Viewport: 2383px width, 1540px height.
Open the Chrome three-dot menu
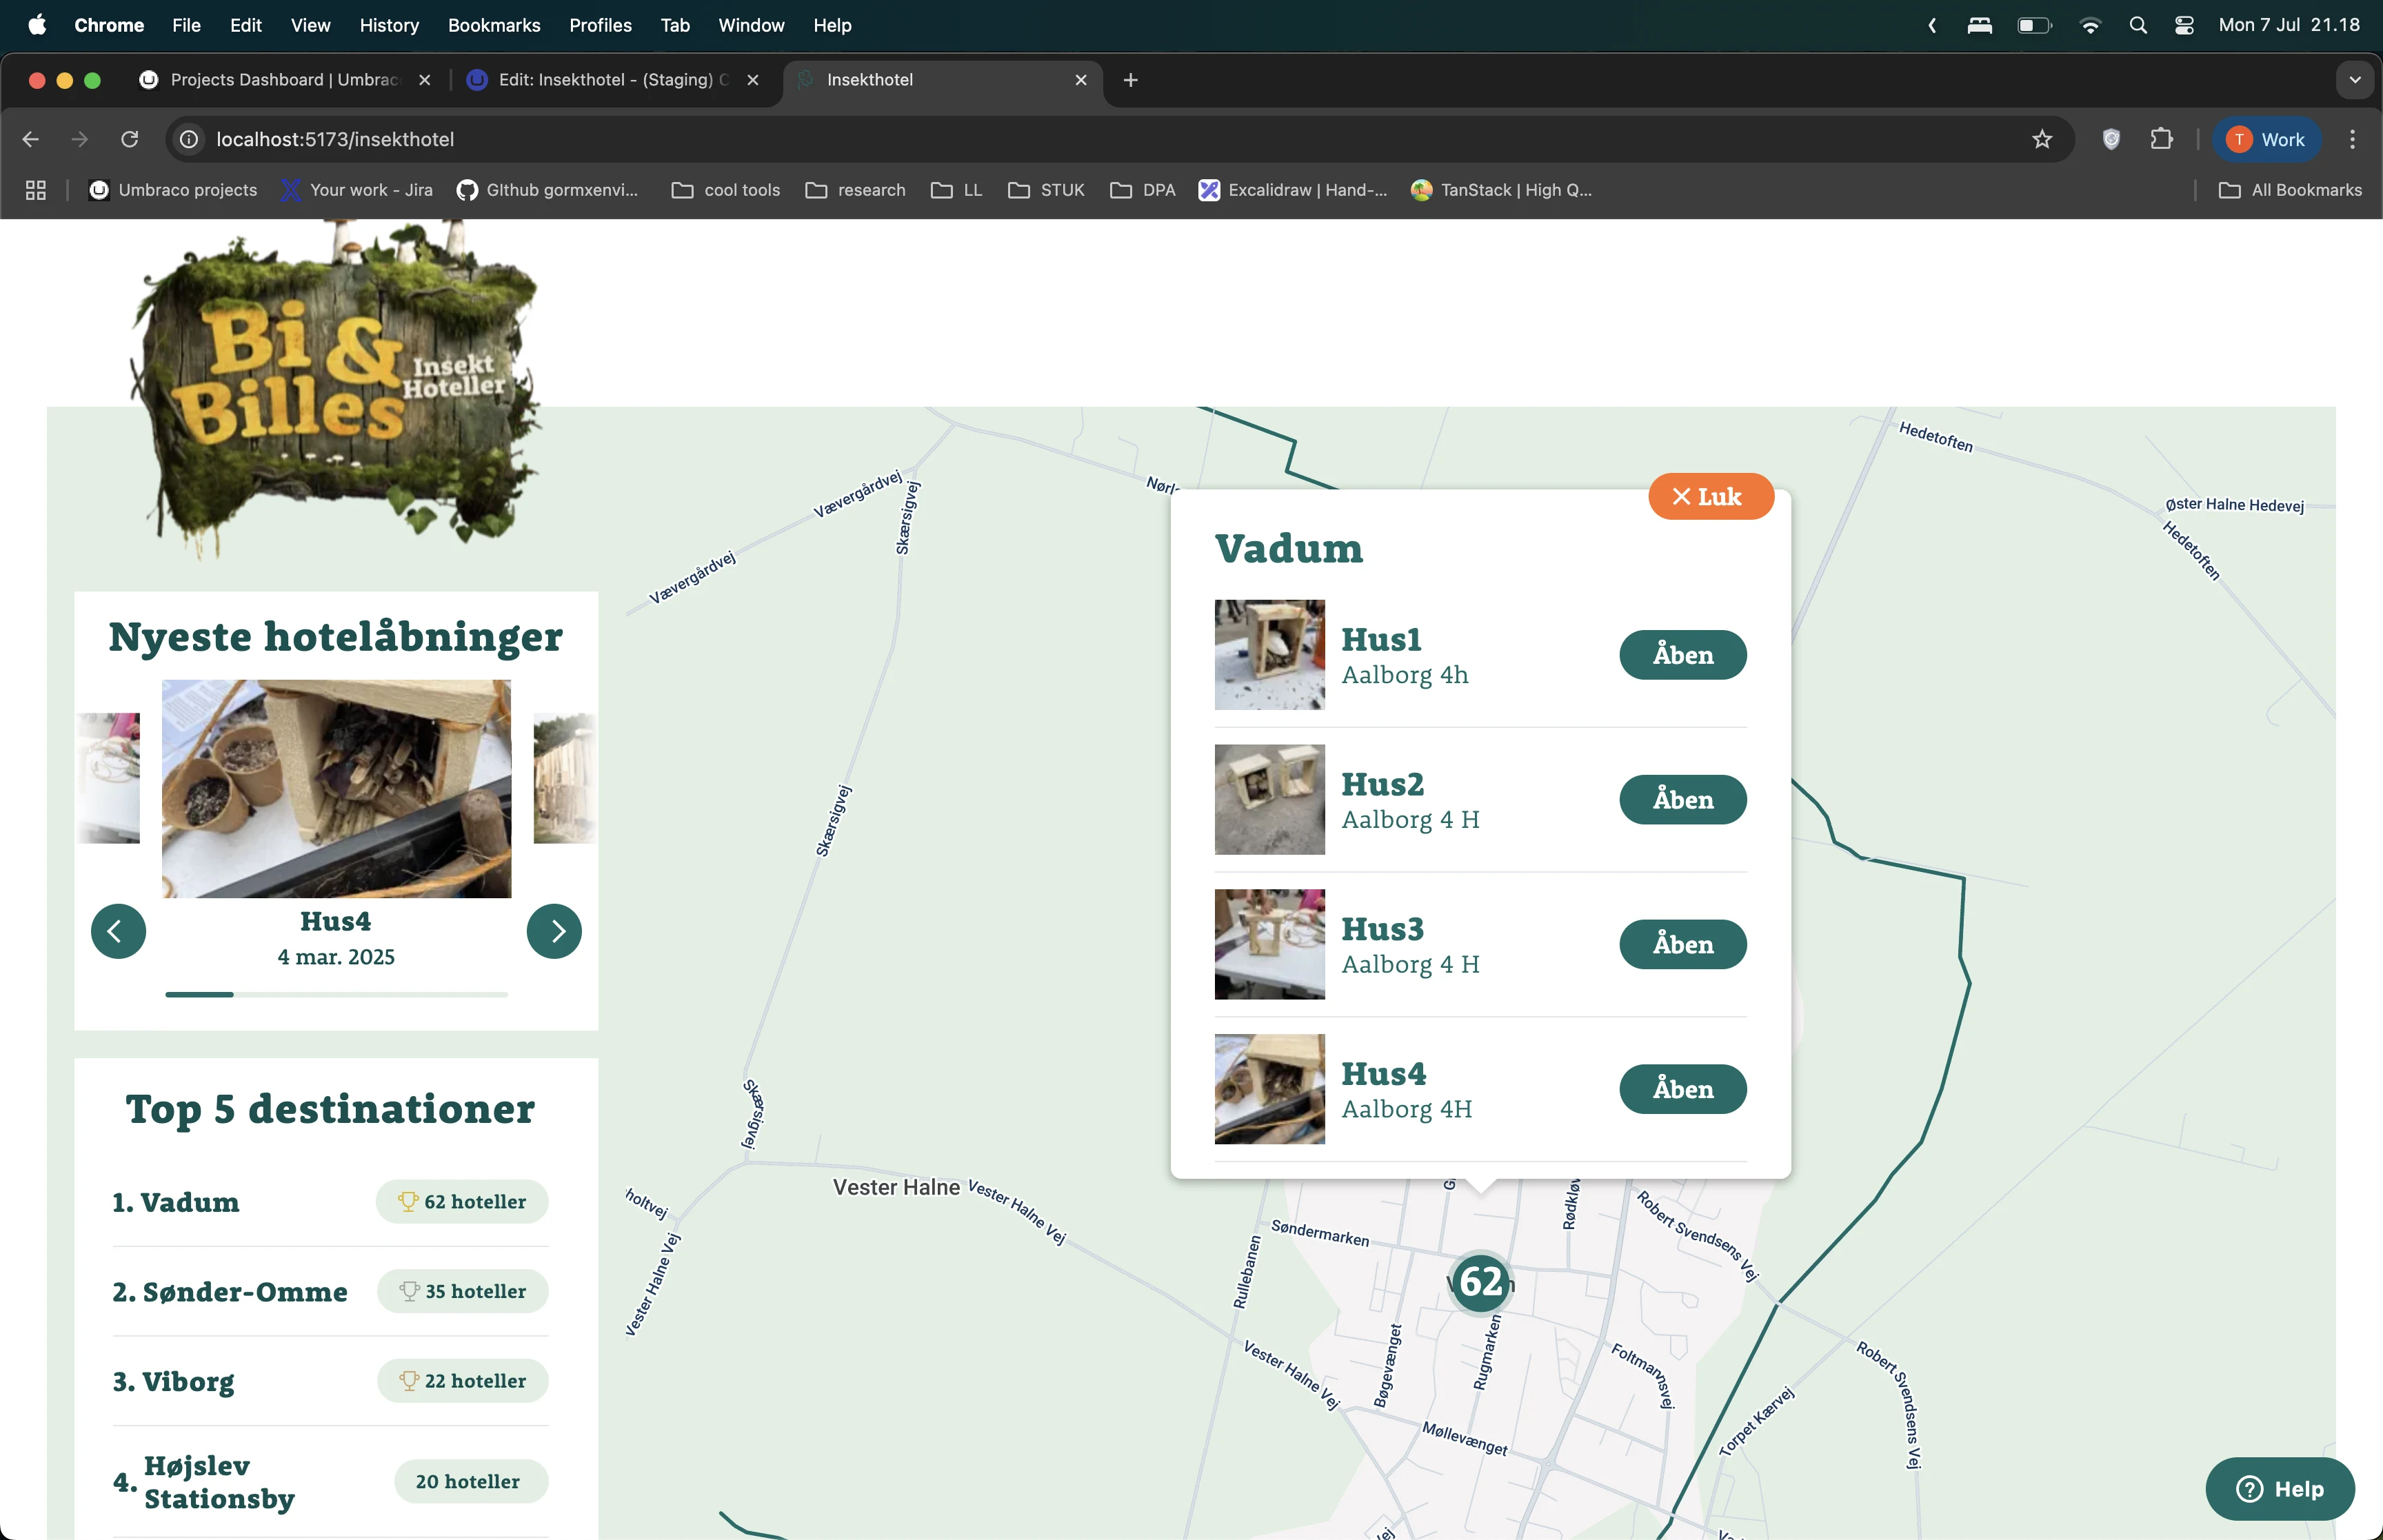(2352, 139)
